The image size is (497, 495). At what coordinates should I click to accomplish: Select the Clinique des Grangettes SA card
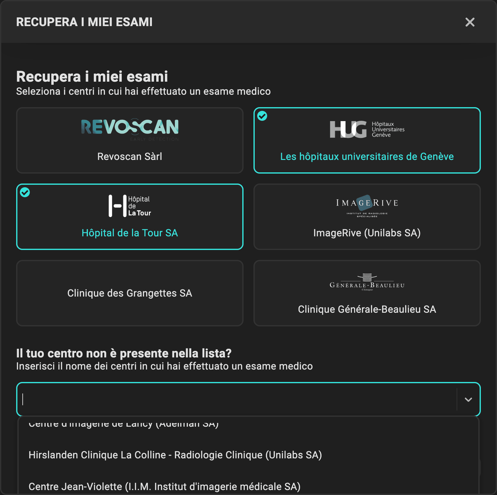pyautogui.click(x=130, y=293)
